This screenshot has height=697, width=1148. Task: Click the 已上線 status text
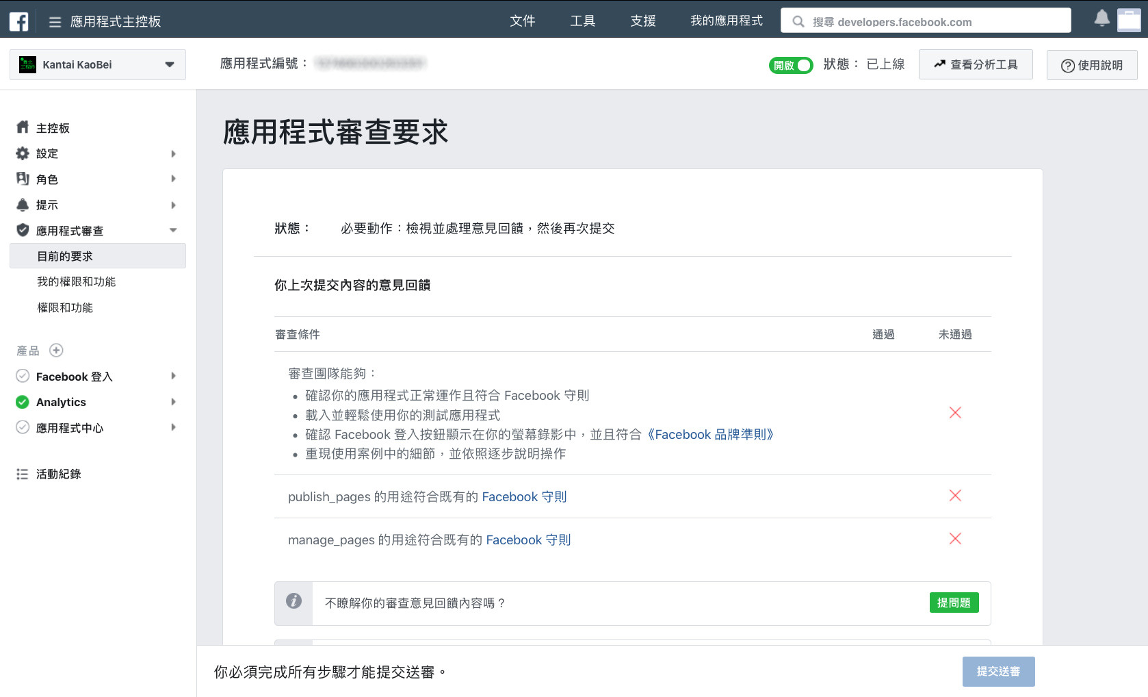pos(885,64)
